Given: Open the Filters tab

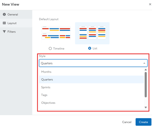Looking at the screenshot, I should (x=16, y=32).
